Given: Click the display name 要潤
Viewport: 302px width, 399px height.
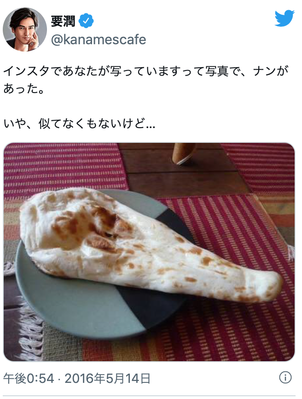Looking at the screenshot, I should click(63, 21).
